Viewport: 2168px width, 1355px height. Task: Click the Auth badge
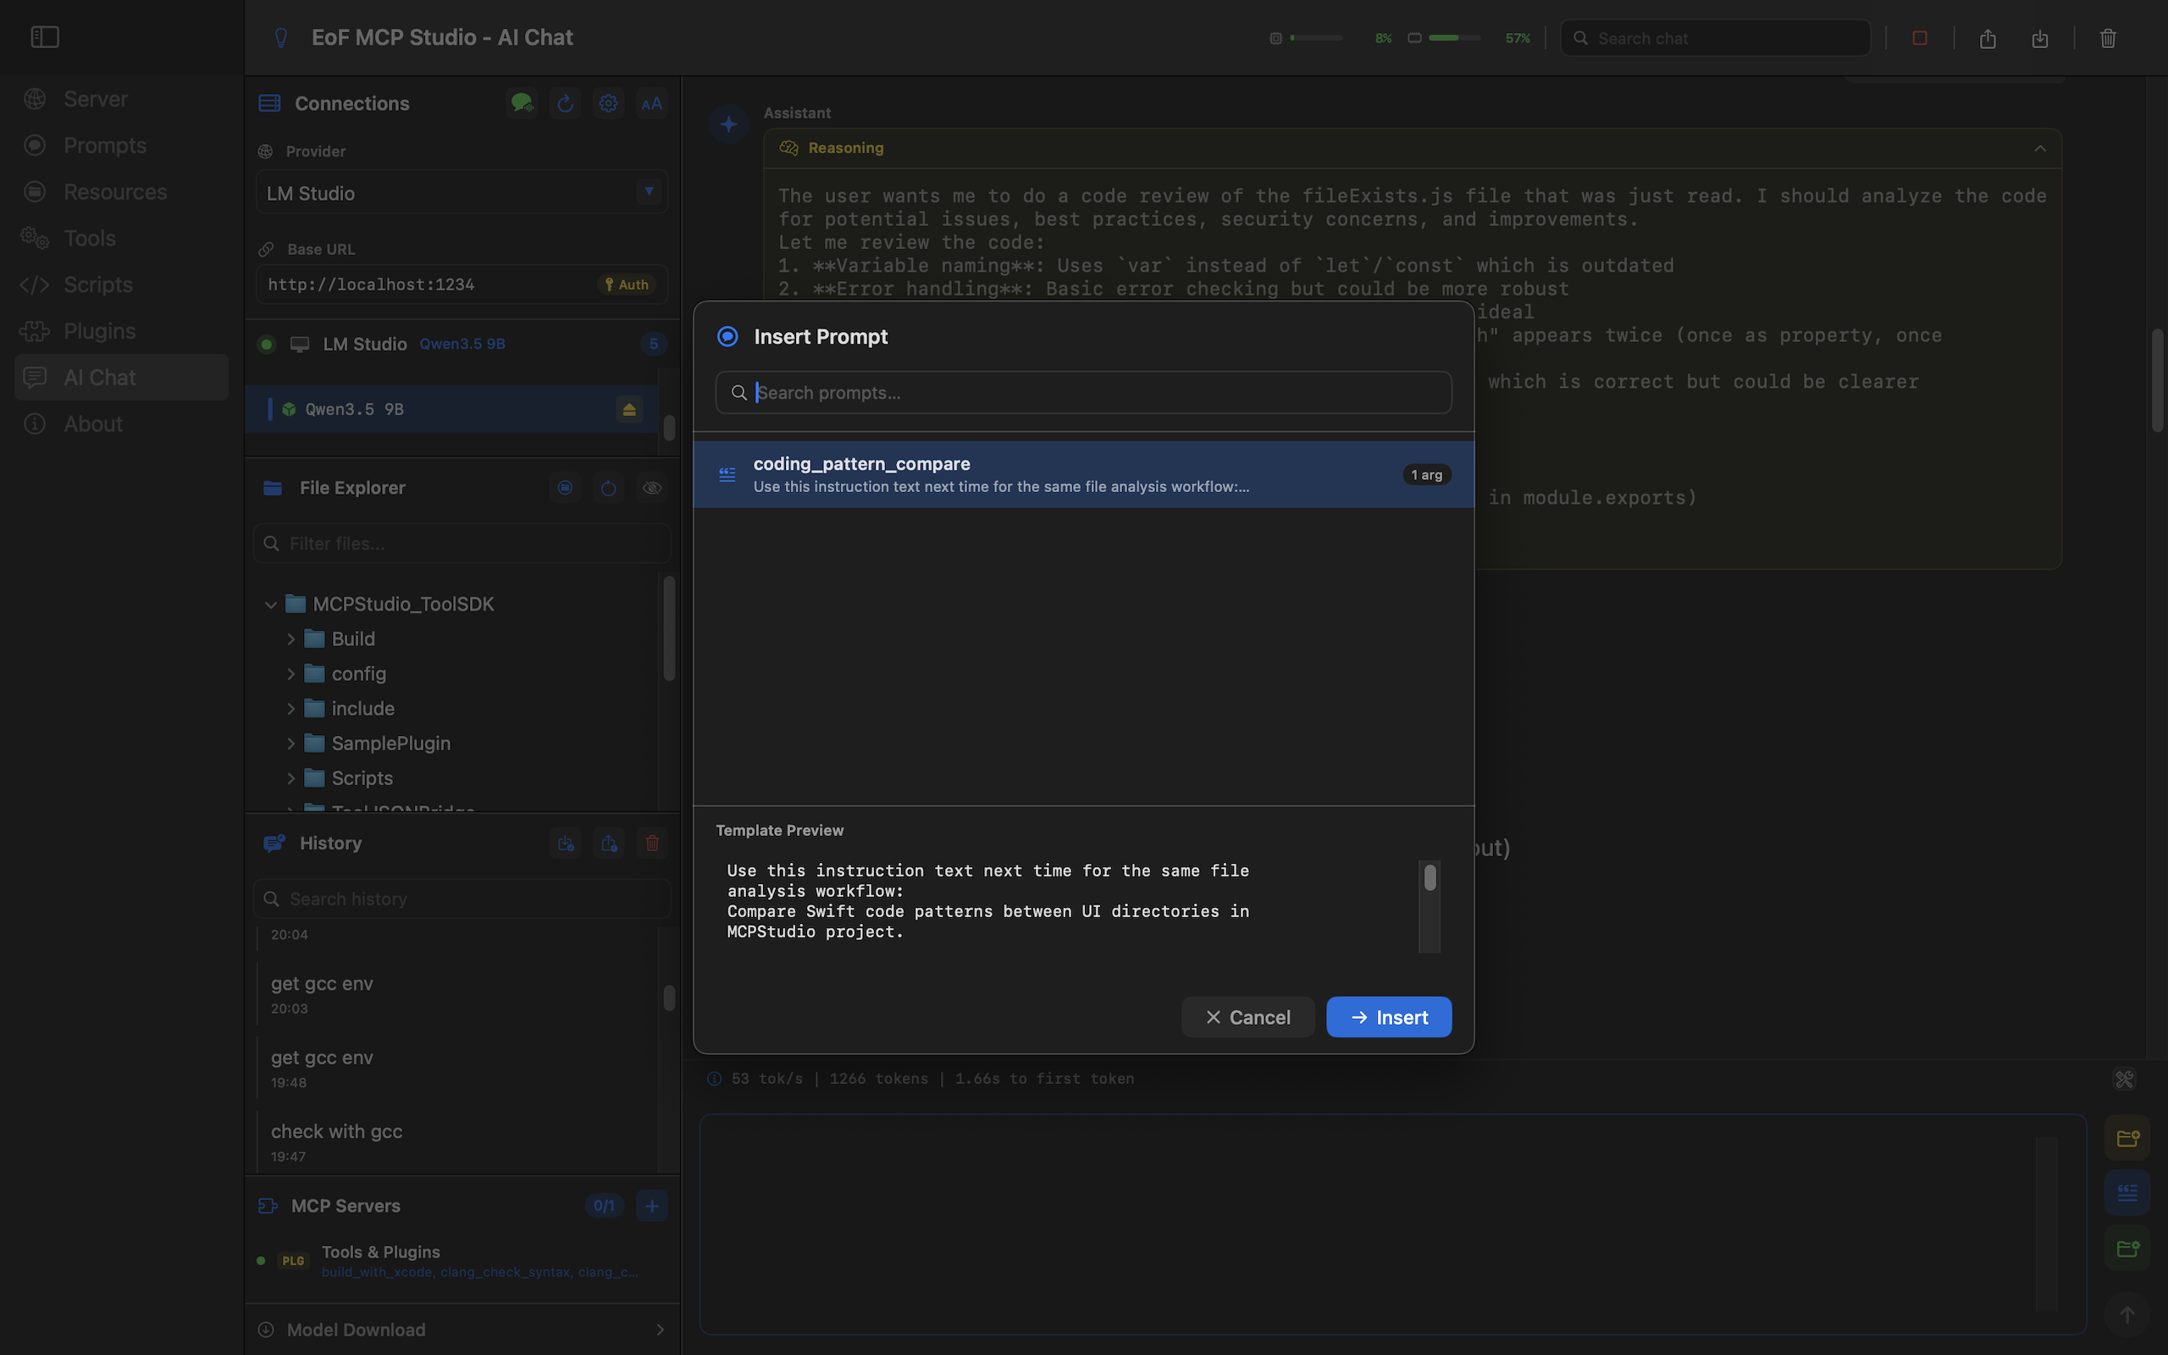pos(627,284)
